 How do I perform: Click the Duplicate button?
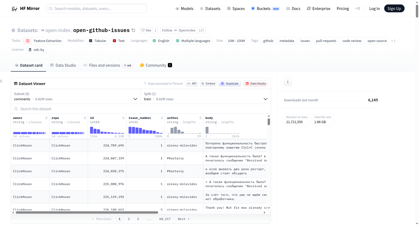230,83
